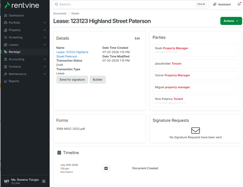
Task: Click the Accounting bank icon
Action: [x=5, y=59]
